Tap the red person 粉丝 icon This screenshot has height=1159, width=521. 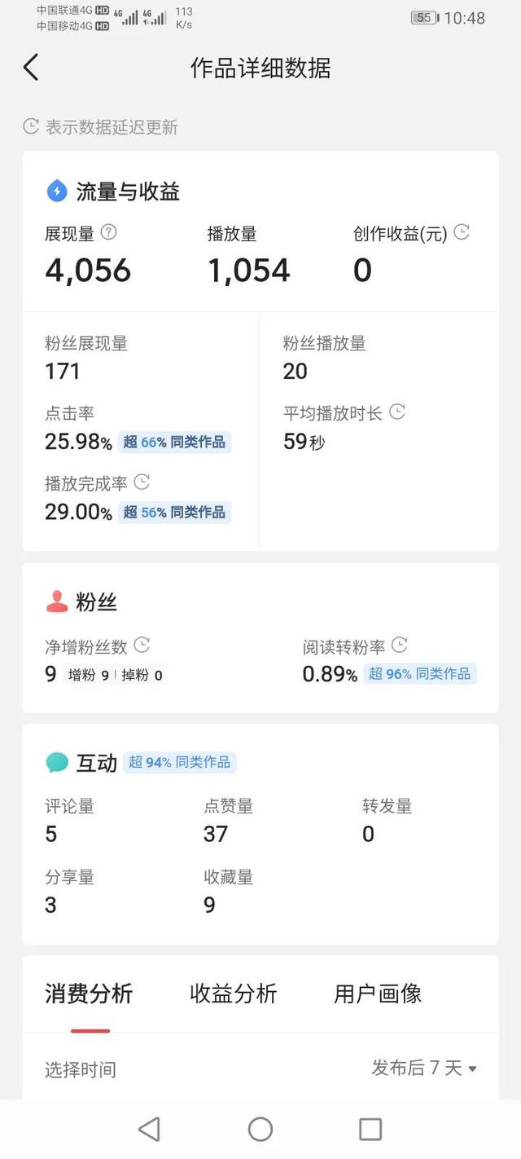click(x=57, y=602)
